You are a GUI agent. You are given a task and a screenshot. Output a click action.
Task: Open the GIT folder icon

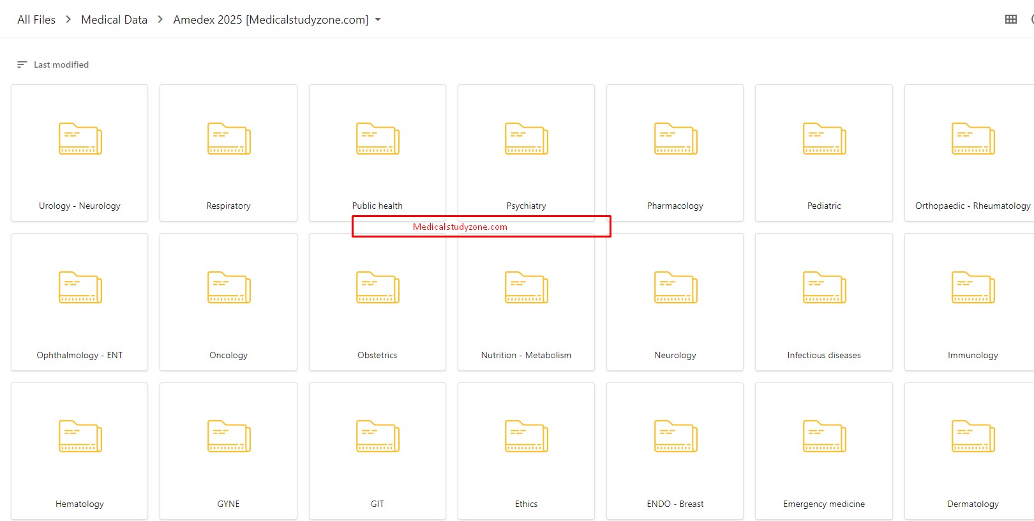[377, 436]
